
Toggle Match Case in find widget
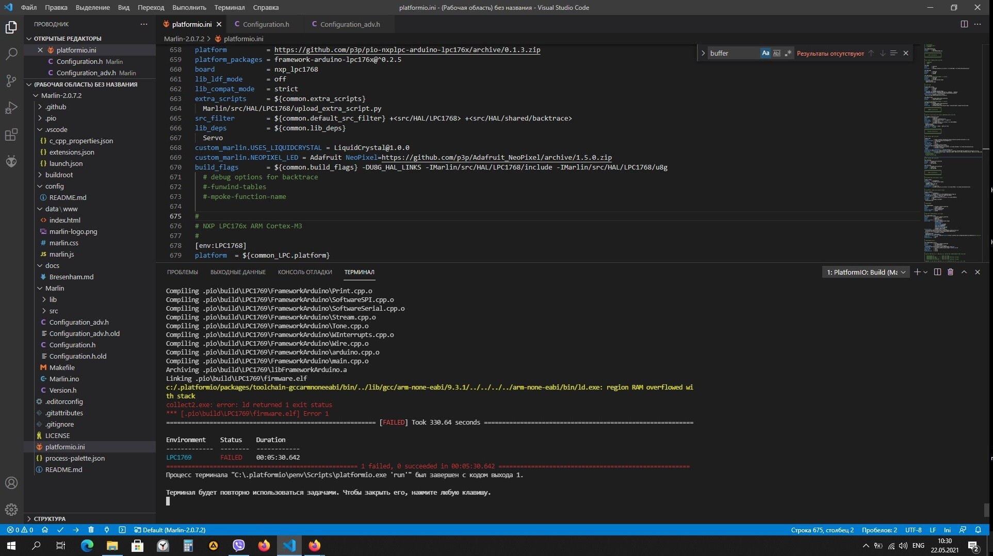pos(766,53)
